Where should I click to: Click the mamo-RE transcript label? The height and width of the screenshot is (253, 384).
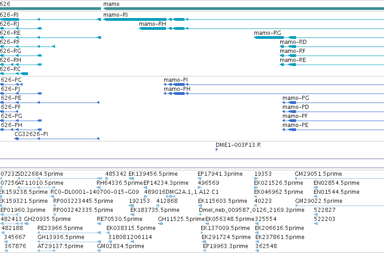click(x=293, y=60)
